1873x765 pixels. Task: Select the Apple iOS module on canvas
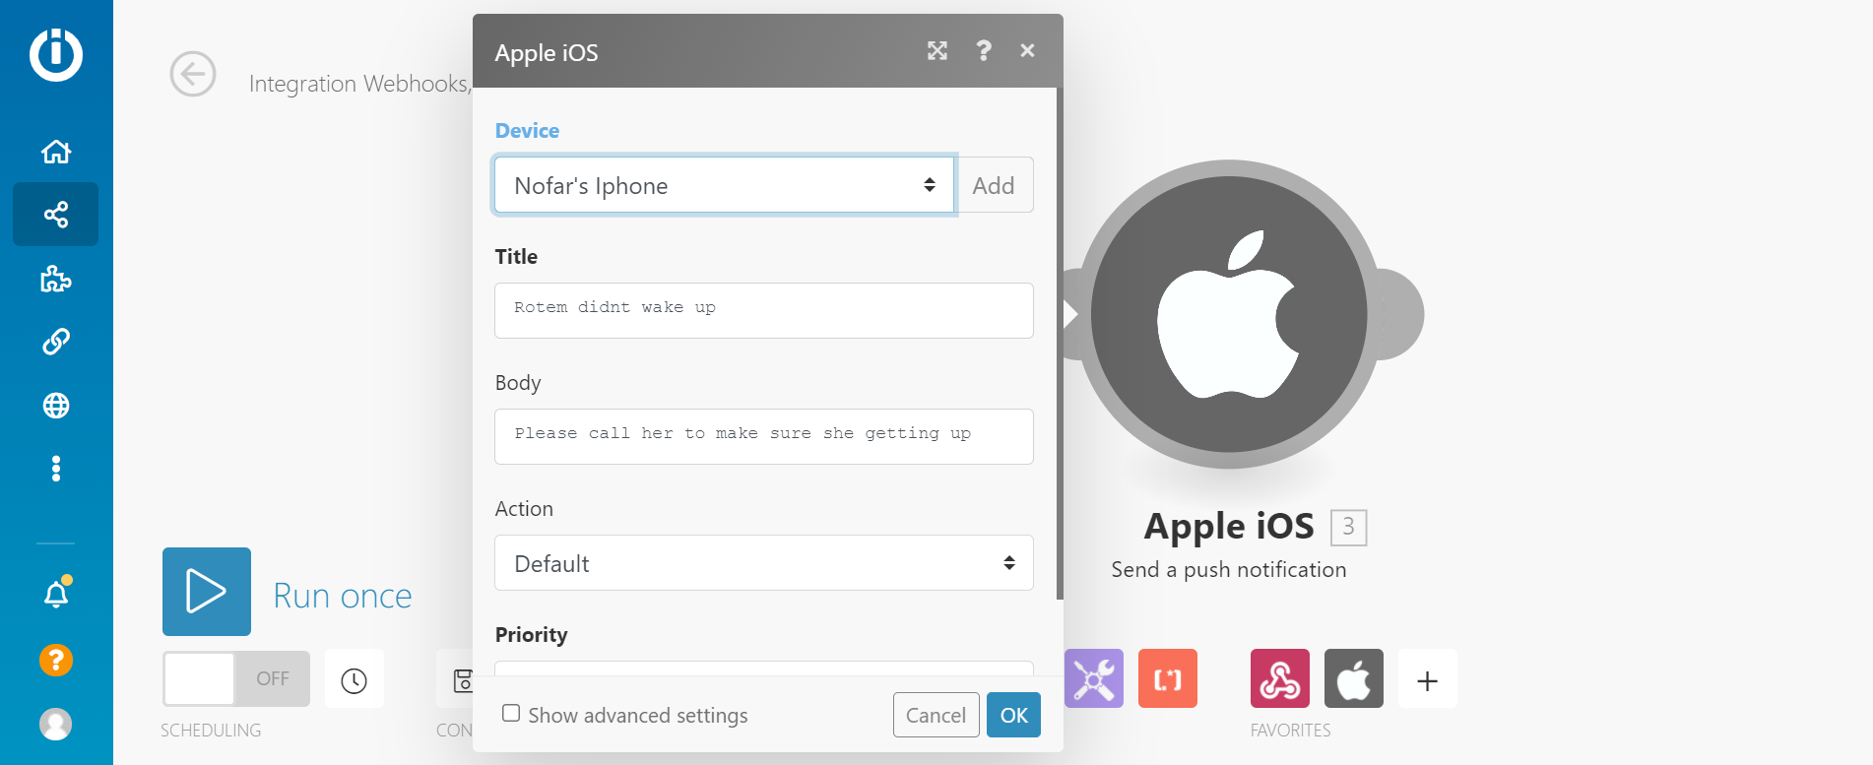(x=1229, y=314)
